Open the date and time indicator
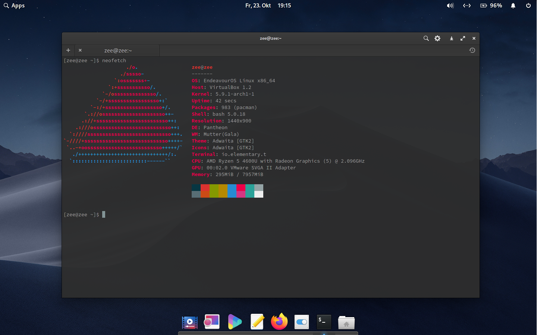This screenshot has height=335, width=537. click(x=268, y=6)
